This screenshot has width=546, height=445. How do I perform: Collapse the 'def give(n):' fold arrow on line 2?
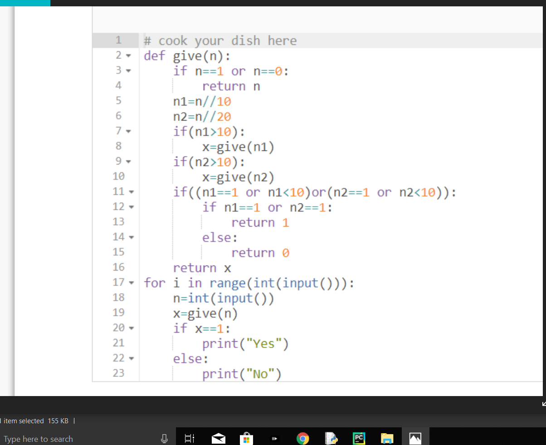click(x=128, y=57)
